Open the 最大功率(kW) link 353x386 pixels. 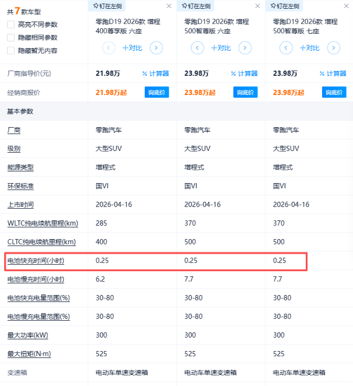click(27, 335)
